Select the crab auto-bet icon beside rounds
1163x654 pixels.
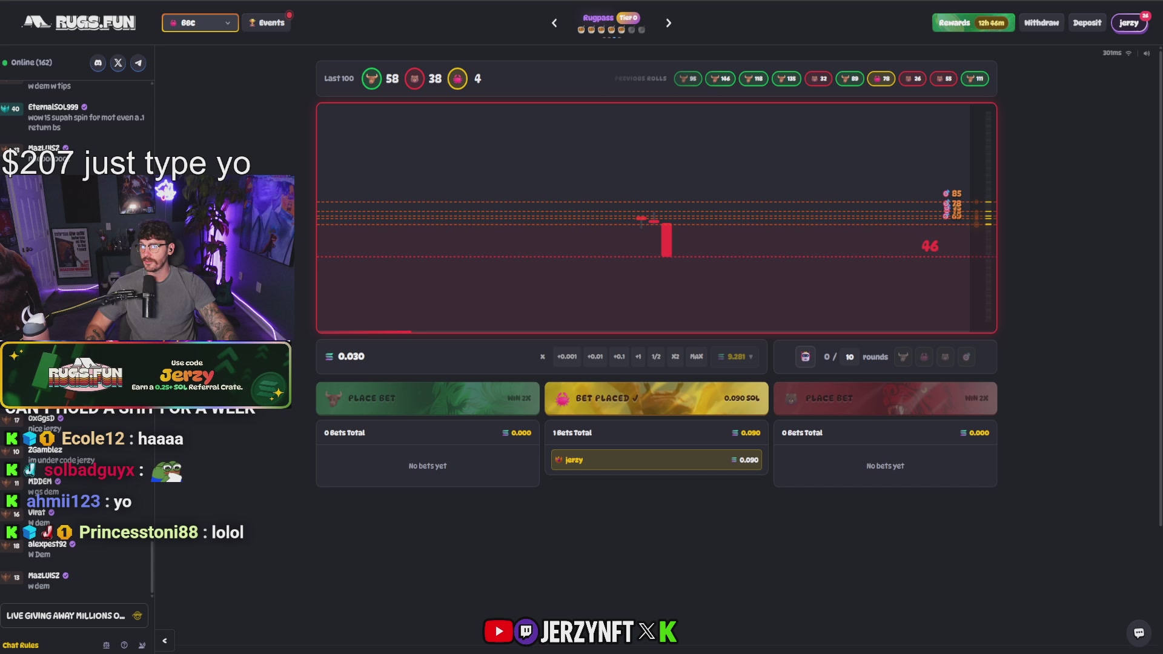click(924, 357)
